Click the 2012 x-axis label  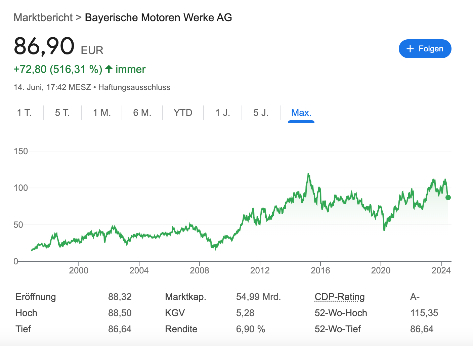coord(260,270)
